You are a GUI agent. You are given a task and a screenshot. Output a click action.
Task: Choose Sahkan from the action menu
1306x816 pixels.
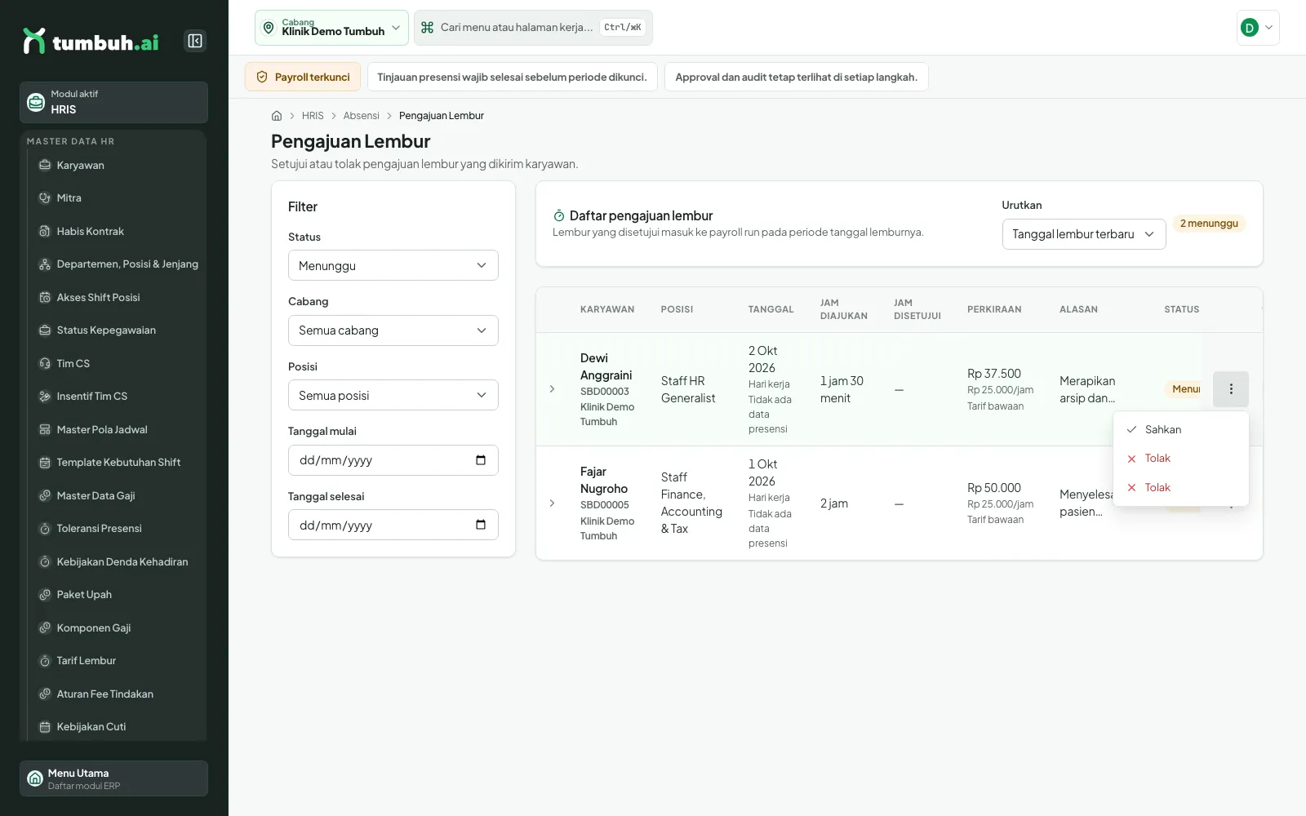1181,429
